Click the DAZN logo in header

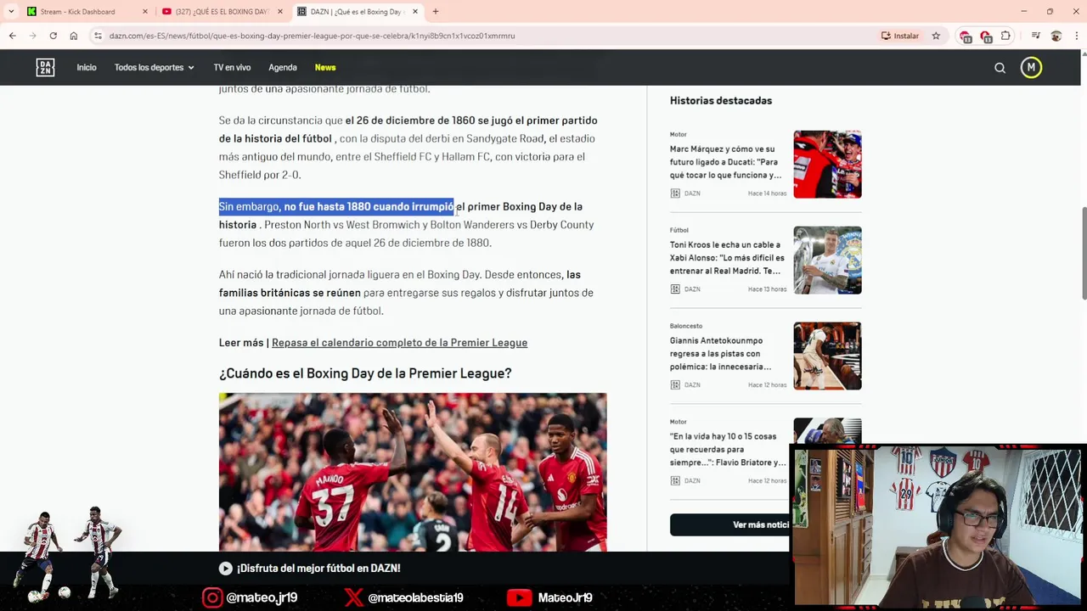[45, 68]
